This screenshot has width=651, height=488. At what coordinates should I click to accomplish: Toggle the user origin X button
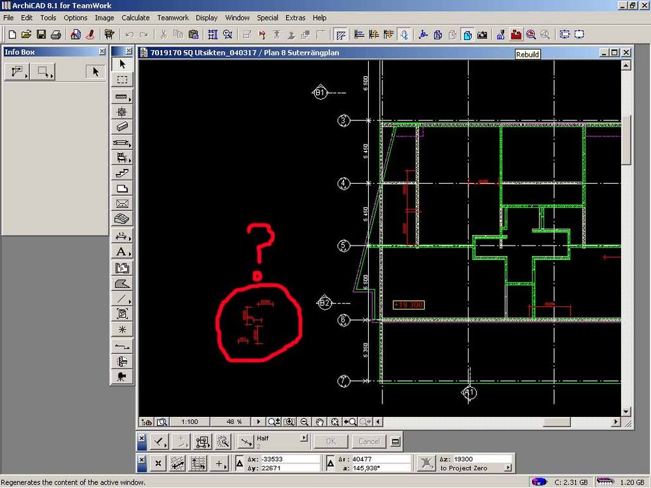click(158, 463)
